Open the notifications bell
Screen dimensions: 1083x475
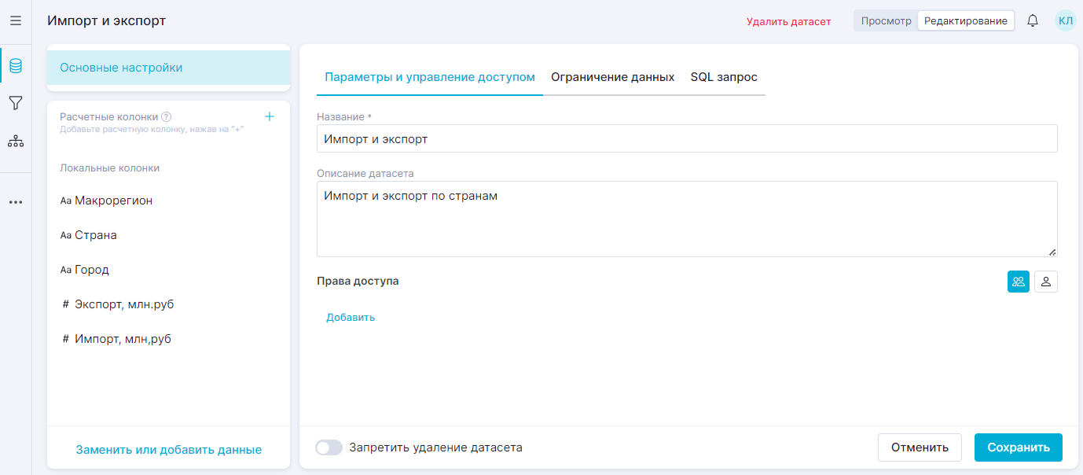click(1033, 21)
